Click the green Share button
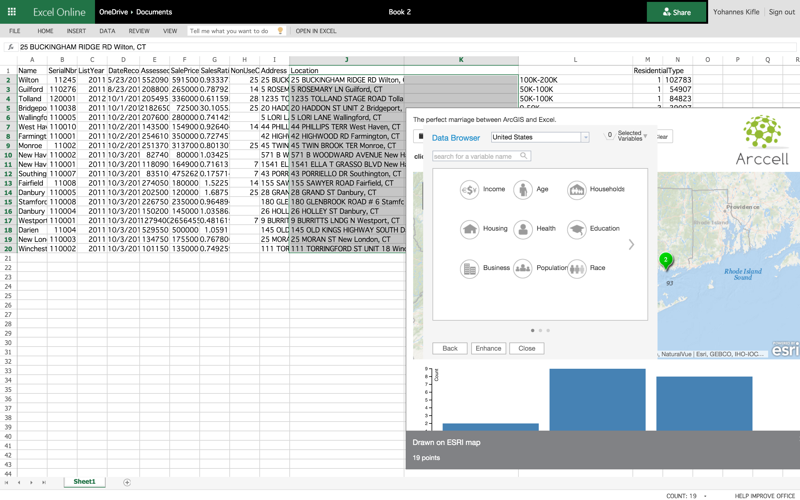800x500 pixels. click(676, 12)
